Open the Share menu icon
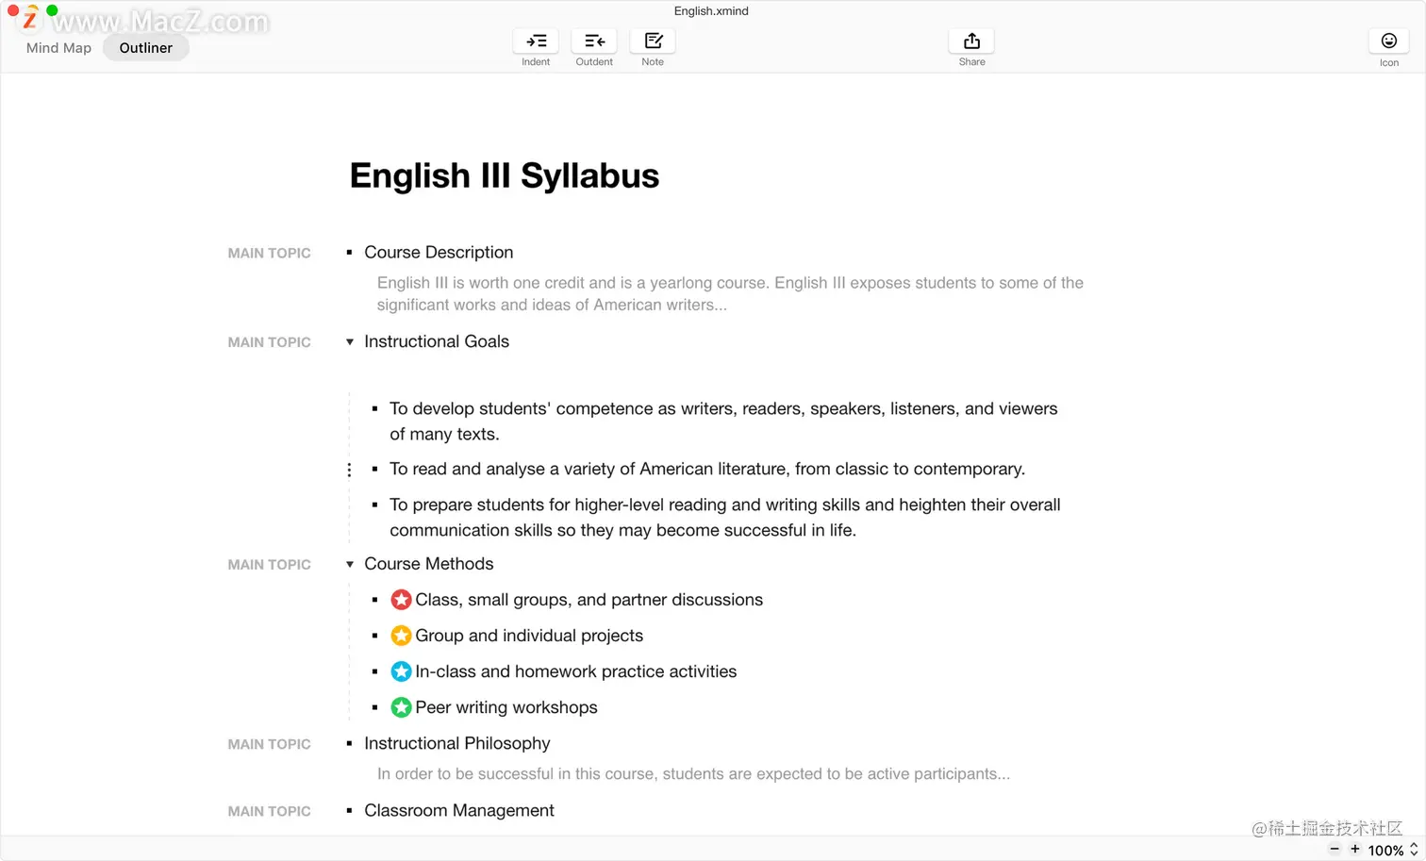1426x861 pixels. [x=971, y=41]
